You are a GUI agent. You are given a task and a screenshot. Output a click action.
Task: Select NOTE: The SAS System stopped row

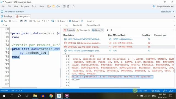click(x=119, y=51)
